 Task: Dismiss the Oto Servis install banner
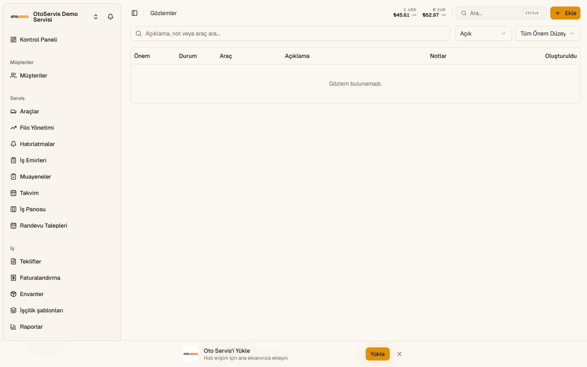[x=399, y=354]
